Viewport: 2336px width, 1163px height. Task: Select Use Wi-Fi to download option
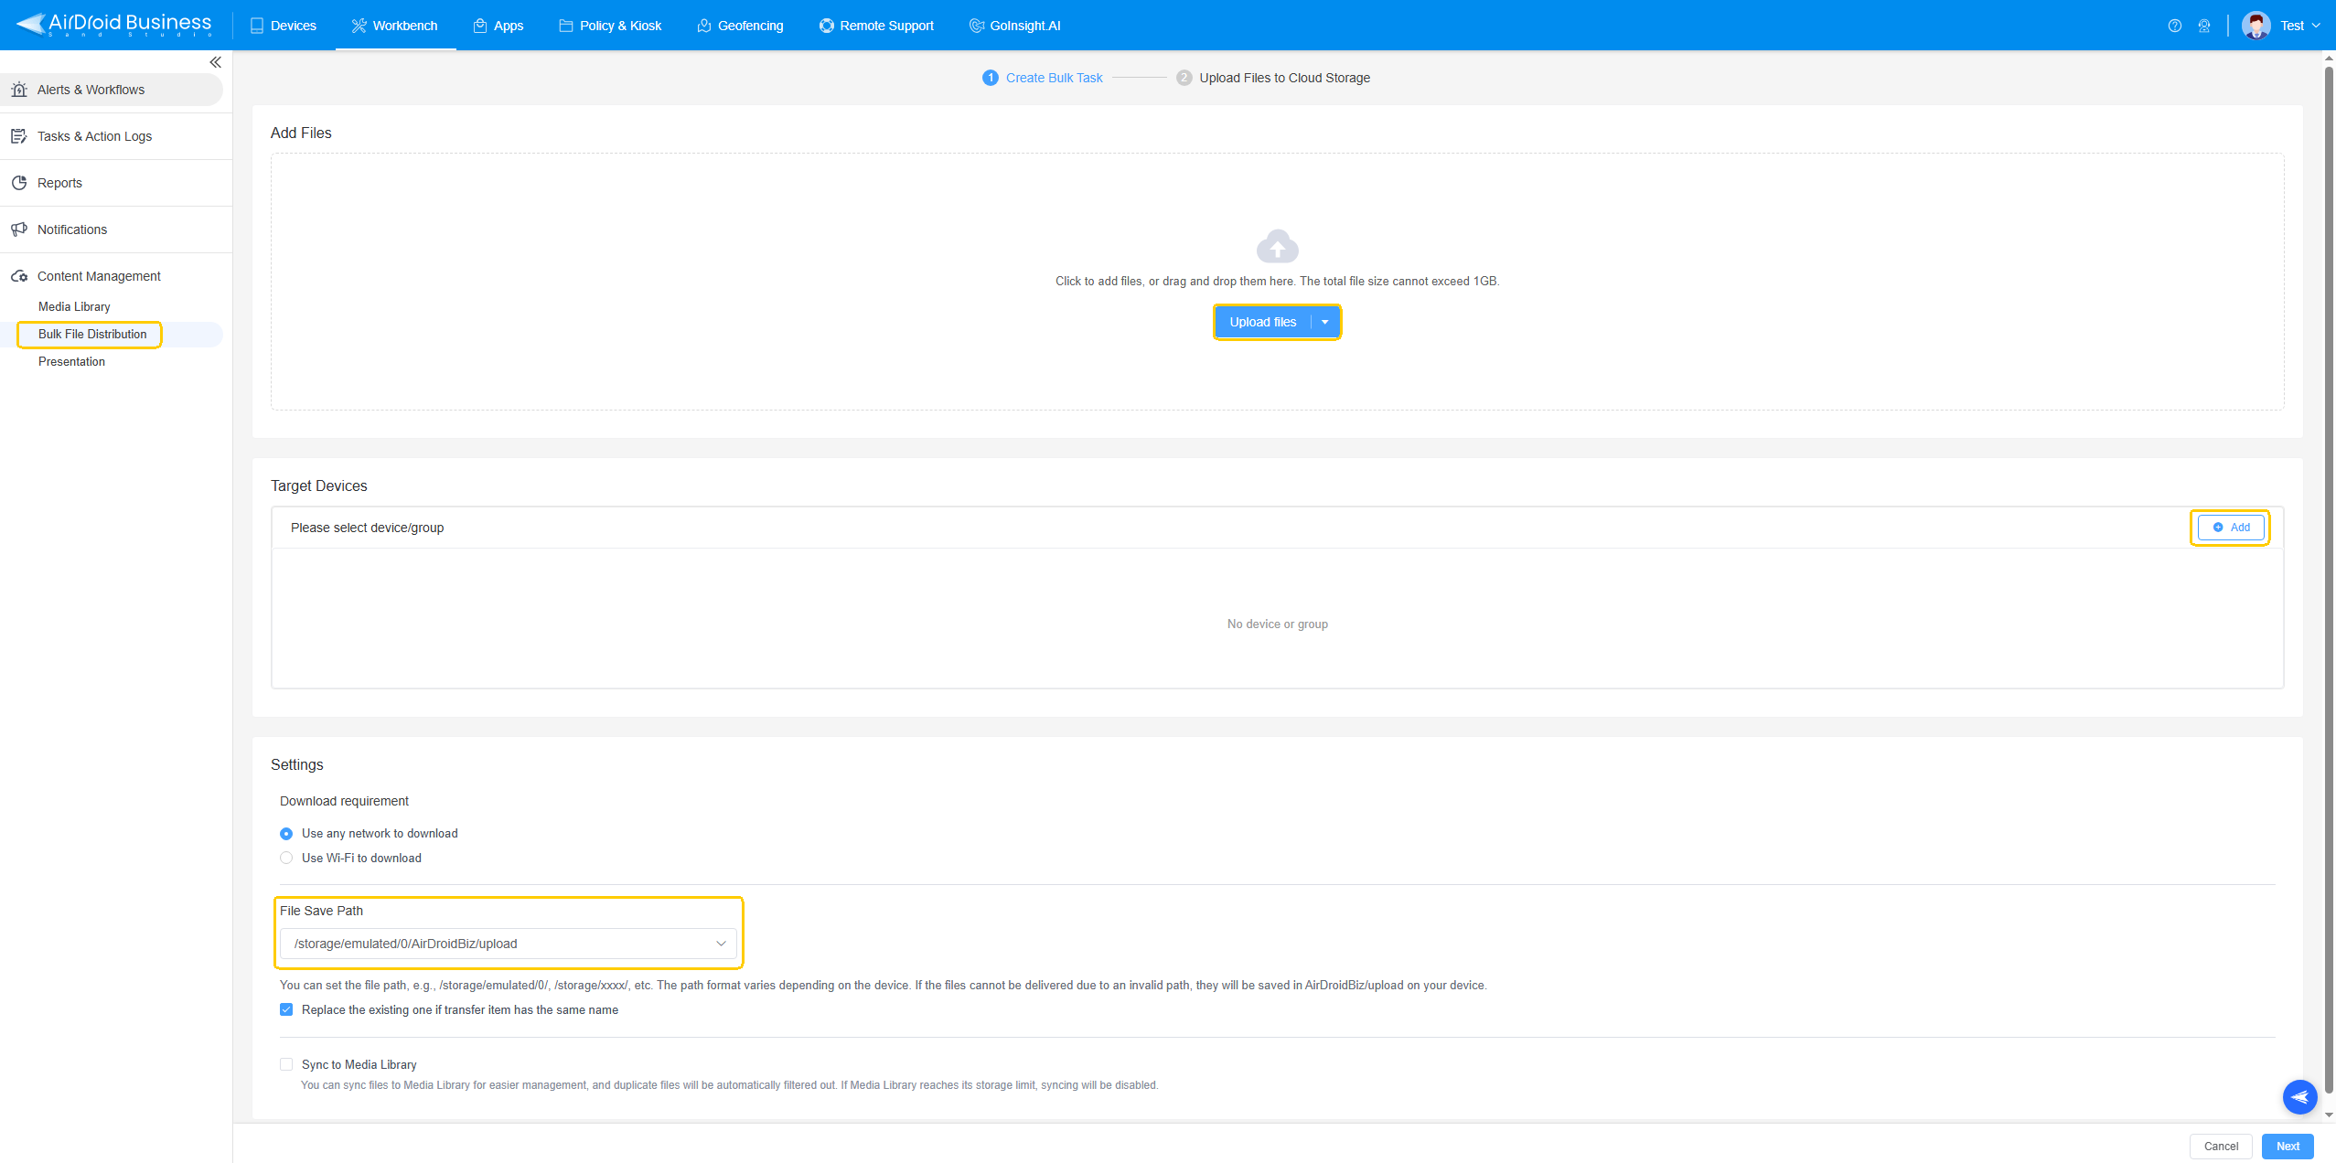[x=286, y=858]
